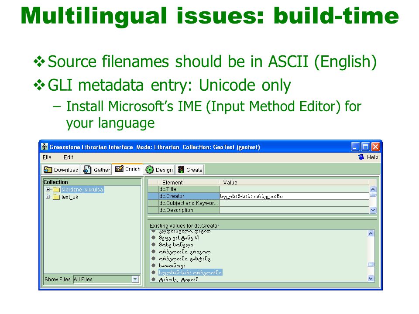The width and height of the screenshot is (419, 314).
Task: Click the Create tab traffic-light icon
Action: [x=181, y=170]
